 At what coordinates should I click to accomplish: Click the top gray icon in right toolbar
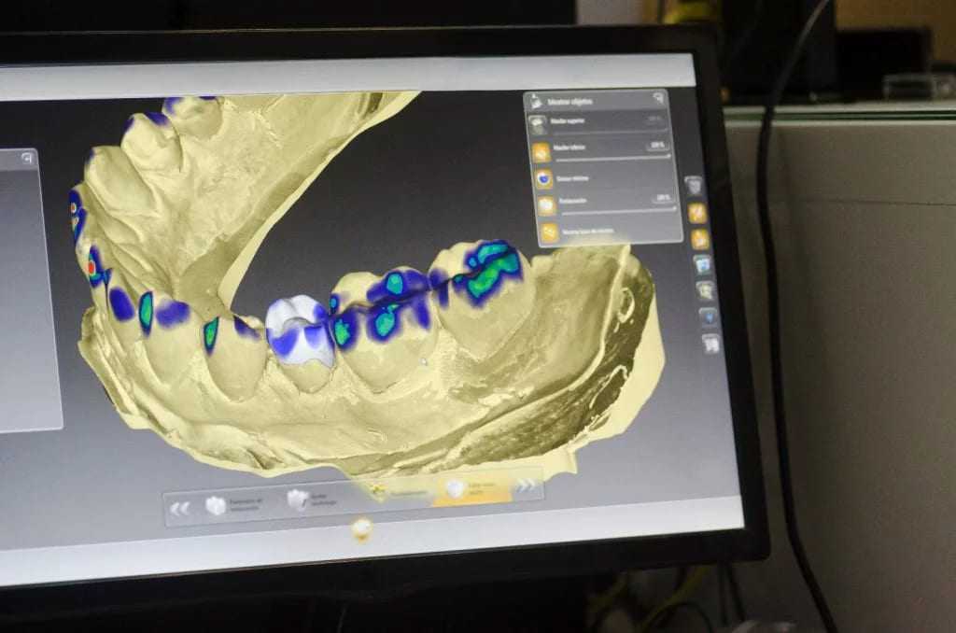click(x=694, y=186)
